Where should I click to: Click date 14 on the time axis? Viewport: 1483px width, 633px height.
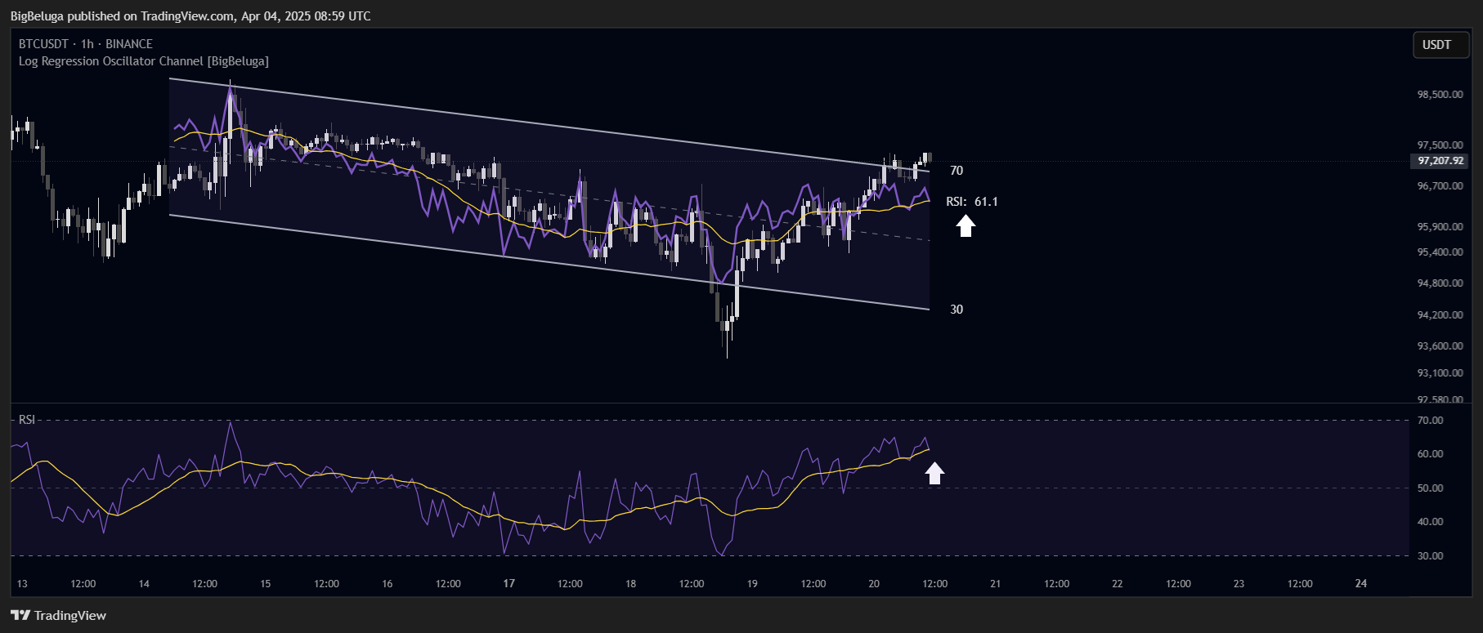point(144,584)
